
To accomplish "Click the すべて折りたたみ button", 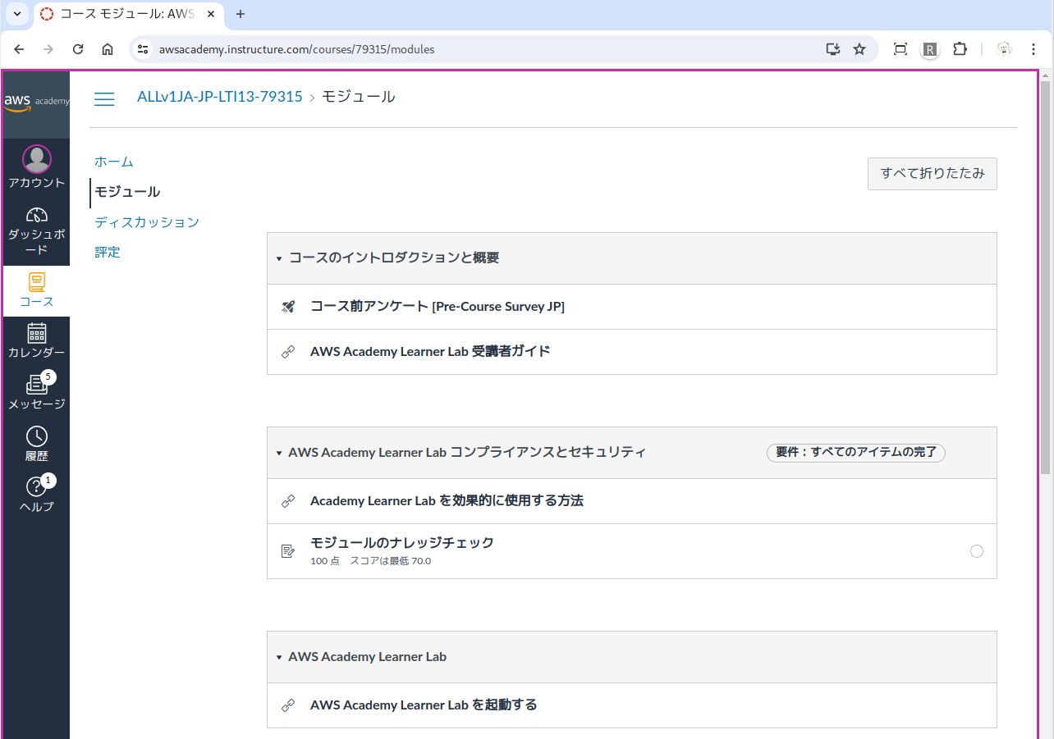I will [933, 174].
